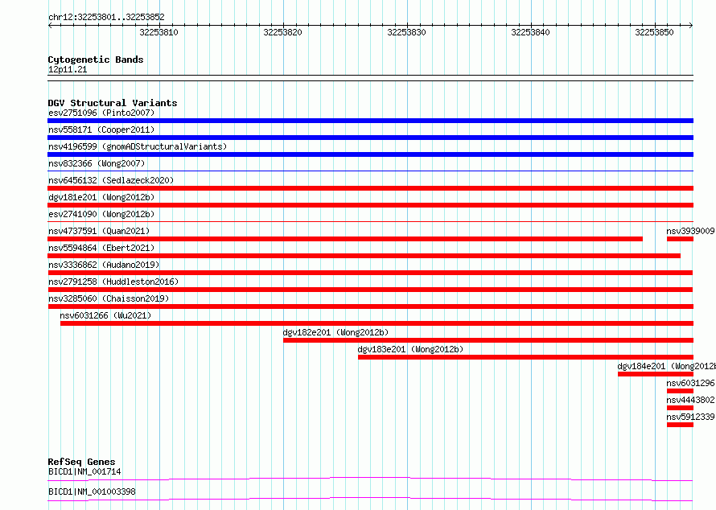Open the esv2741090 (Wong2012b) label

101,214
